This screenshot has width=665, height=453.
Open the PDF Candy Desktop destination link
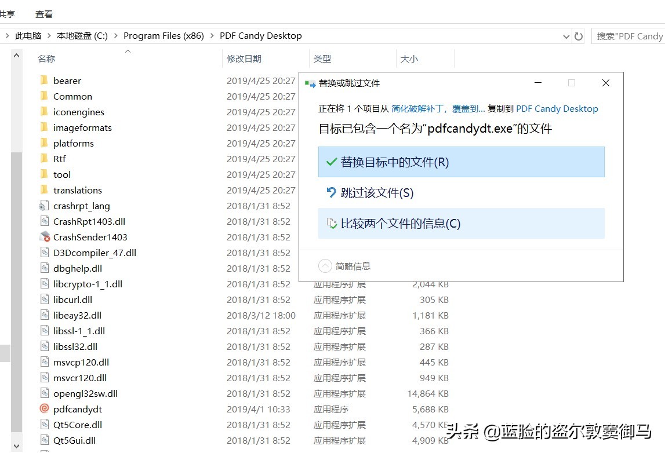[557, 109]
